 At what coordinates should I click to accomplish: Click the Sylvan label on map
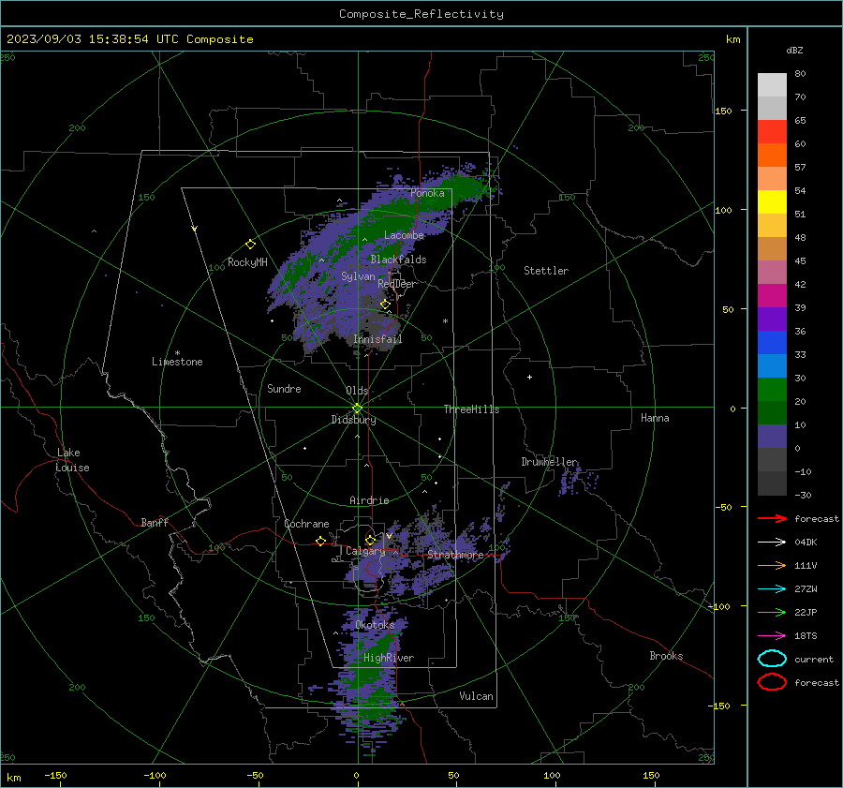(358, 276)
